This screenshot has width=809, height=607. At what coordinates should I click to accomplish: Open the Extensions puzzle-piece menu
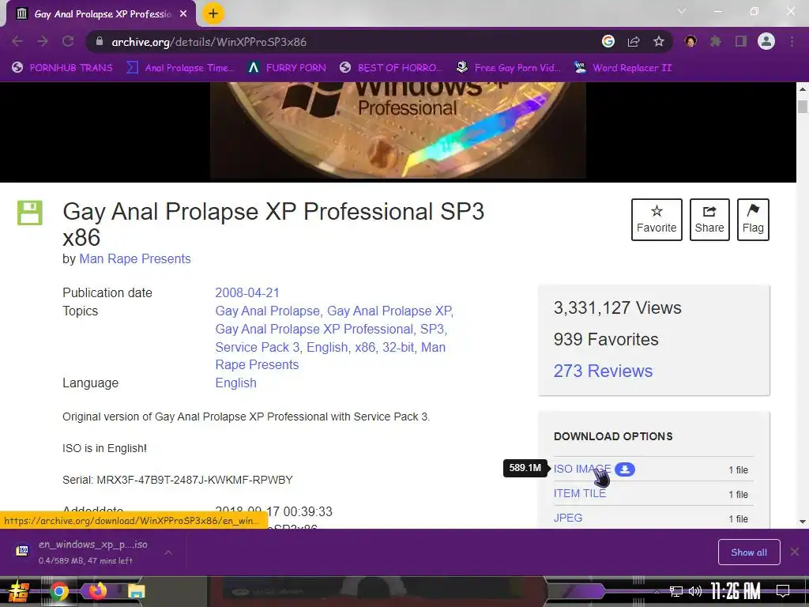pyautogui.click(x=716, y=41)
